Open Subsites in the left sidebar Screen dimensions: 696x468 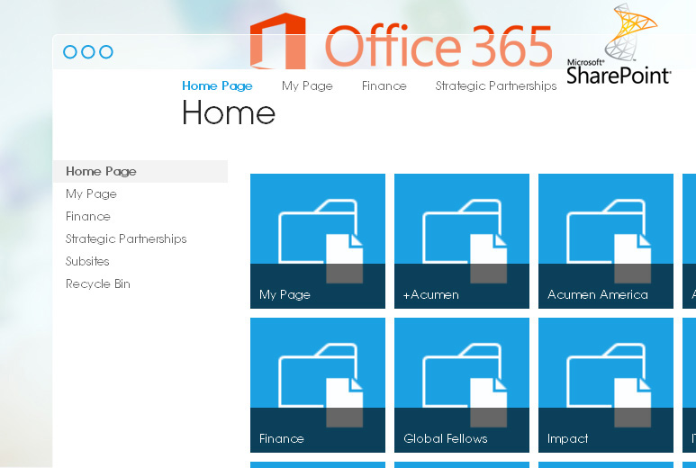(x=87, y=261)
